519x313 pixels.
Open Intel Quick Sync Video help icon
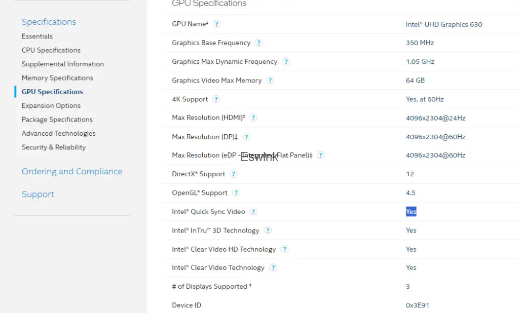[x=253, y=212]
